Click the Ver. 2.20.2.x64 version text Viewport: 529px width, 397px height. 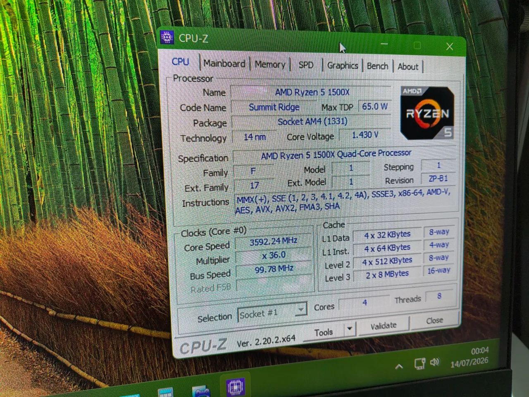pos(266,341)
